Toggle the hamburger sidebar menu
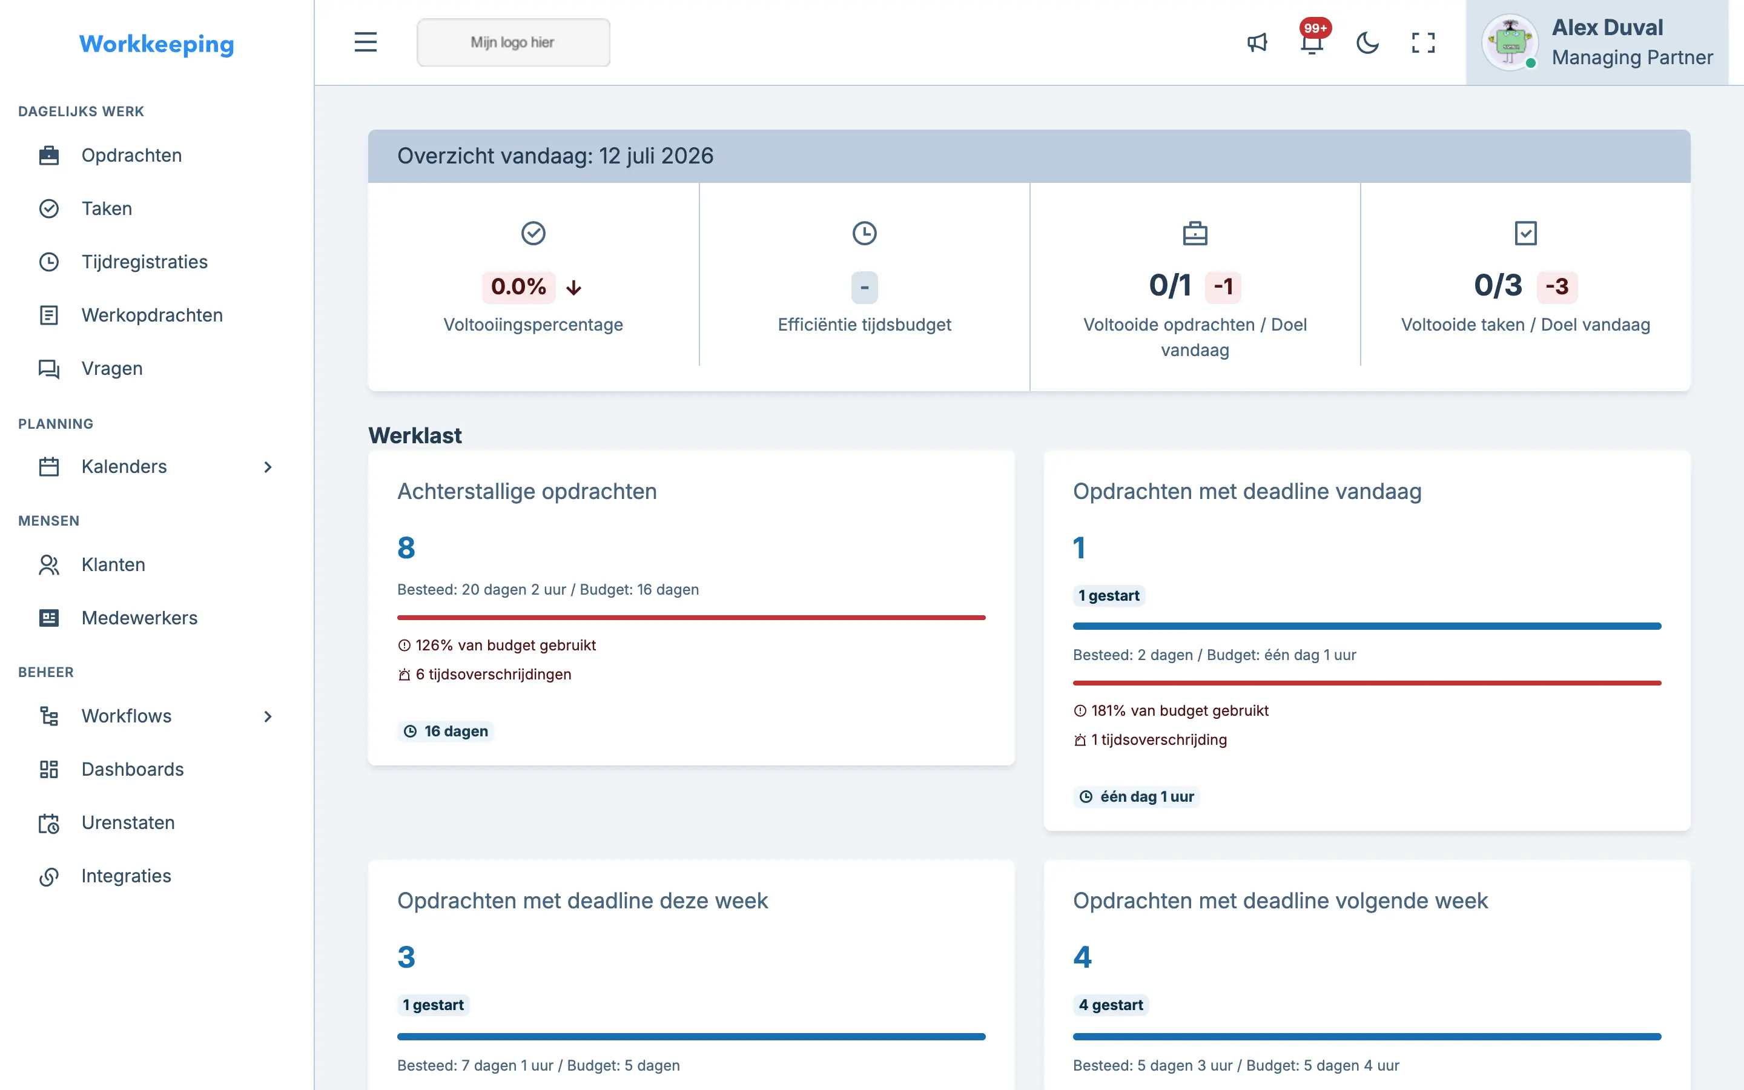 coord(365,42)
